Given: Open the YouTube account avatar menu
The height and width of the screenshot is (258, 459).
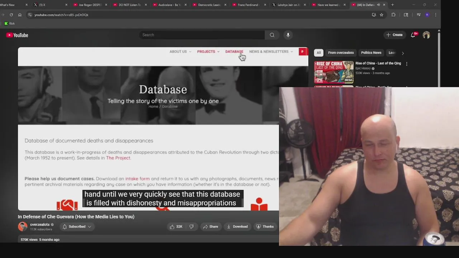Looking at the screenshot, I should pyautogui.click(x=426, y=35).
